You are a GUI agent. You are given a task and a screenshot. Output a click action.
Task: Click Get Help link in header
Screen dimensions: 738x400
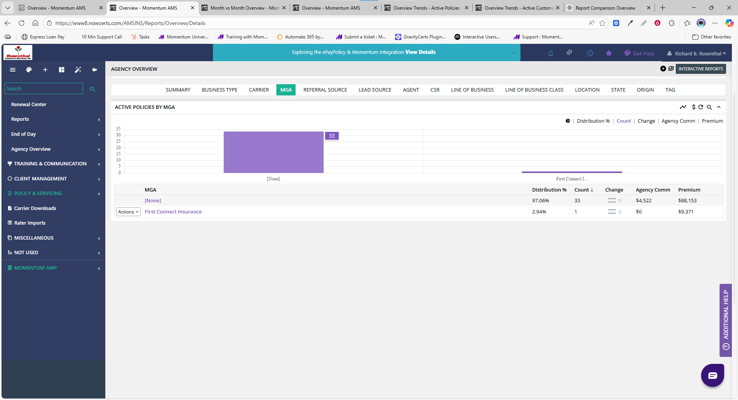tap(639, 53)
